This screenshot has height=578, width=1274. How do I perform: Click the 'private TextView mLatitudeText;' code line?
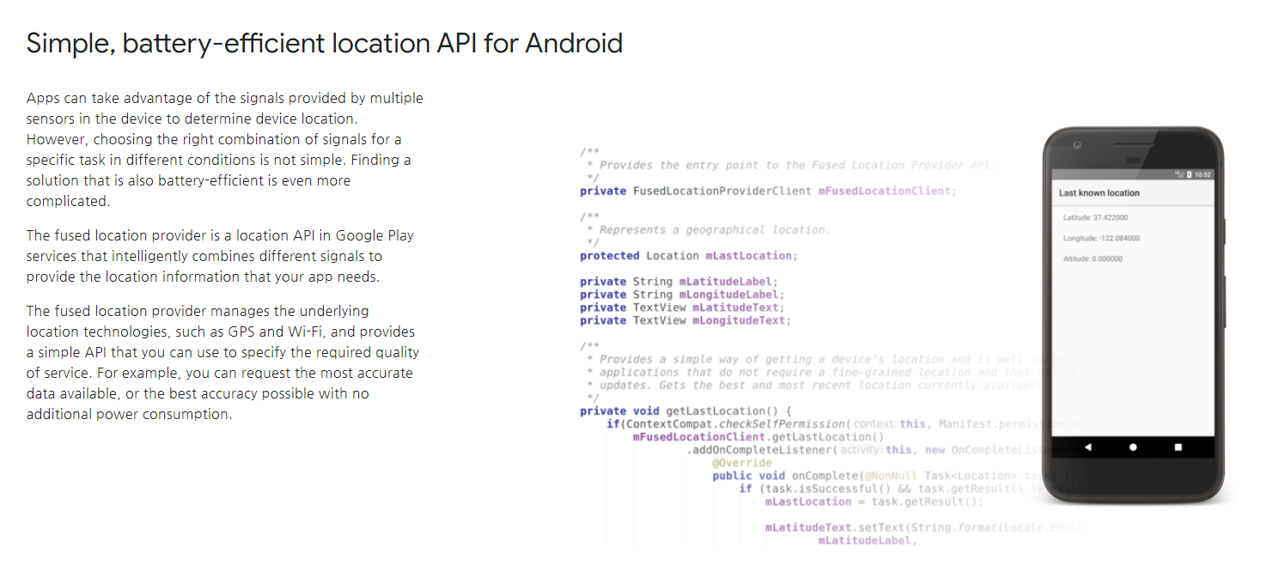[682, 307]
